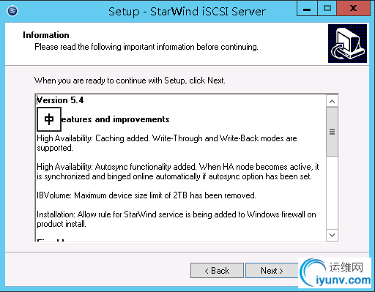Viewport: 375px width, 292px height.
Task: Click the setup installer computer icon
Action: (x=347, y=43)
